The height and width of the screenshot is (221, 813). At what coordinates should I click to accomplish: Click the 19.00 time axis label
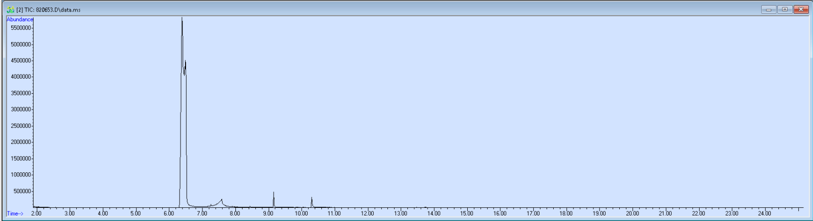click(x=599, y=213)
